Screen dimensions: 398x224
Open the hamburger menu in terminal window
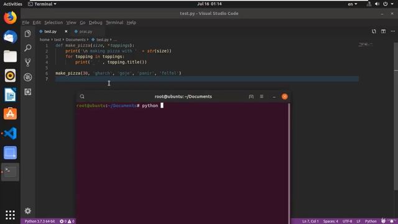261,96
